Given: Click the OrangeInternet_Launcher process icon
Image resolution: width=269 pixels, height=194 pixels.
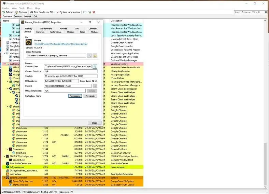Looking at the screenshot, I should [x=8, y=170].
